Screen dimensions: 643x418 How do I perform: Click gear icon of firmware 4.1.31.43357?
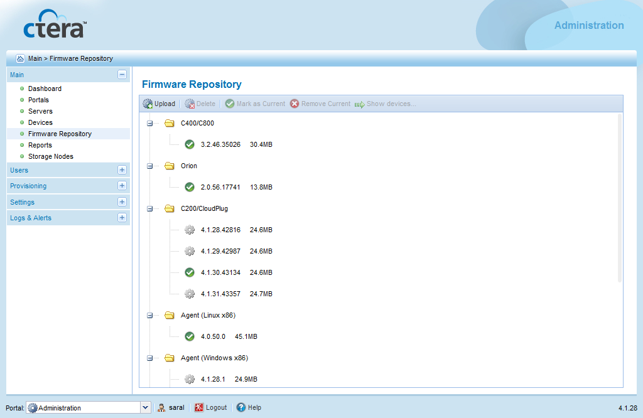(190, 294)
